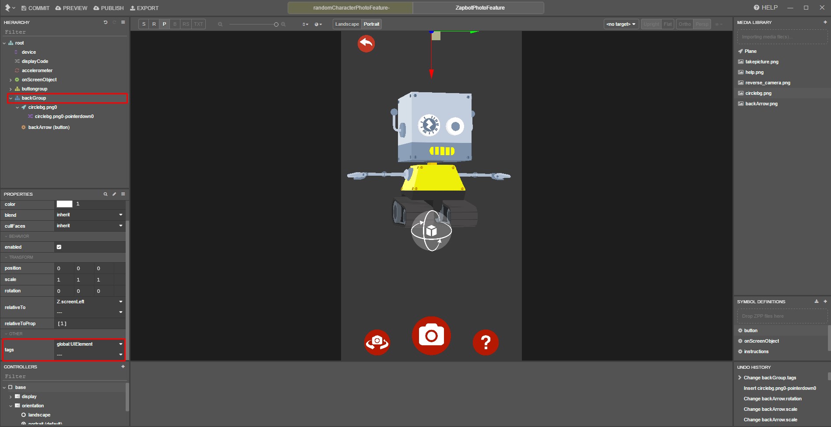Select the P transform mode button

[x=165, y=24]
